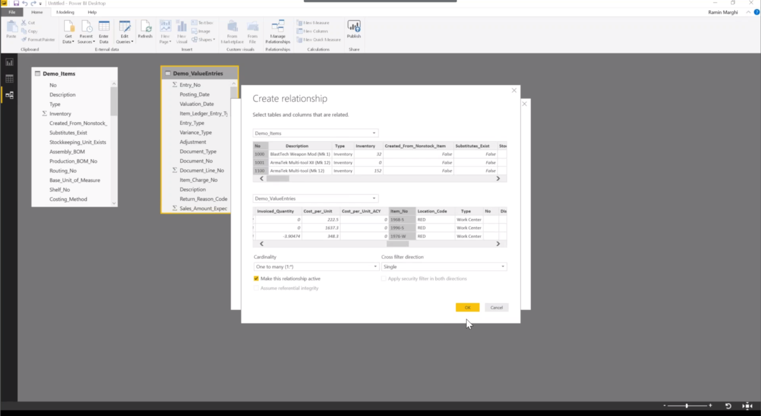This screenshot has width=761, height=416.
Task: Switch to Data view in left sidebar
Action: [10, 79]
